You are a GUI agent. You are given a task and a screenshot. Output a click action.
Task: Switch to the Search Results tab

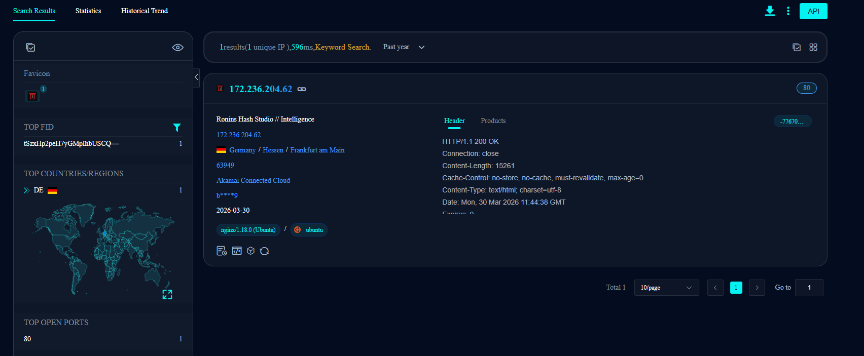tap(34, 11)
